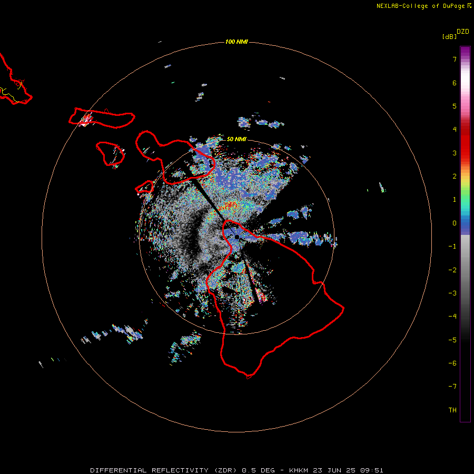Click the DZD product label above color scale
Viewport: 474px width, 474px height.
(x=463, y=32)
